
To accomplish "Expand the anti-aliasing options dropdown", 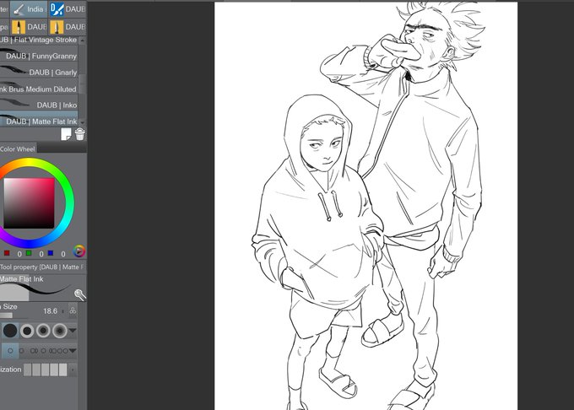I will point(73,331).
